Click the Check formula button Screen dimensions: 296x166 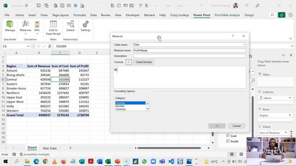pyautogui.click(x=143, y=62)
